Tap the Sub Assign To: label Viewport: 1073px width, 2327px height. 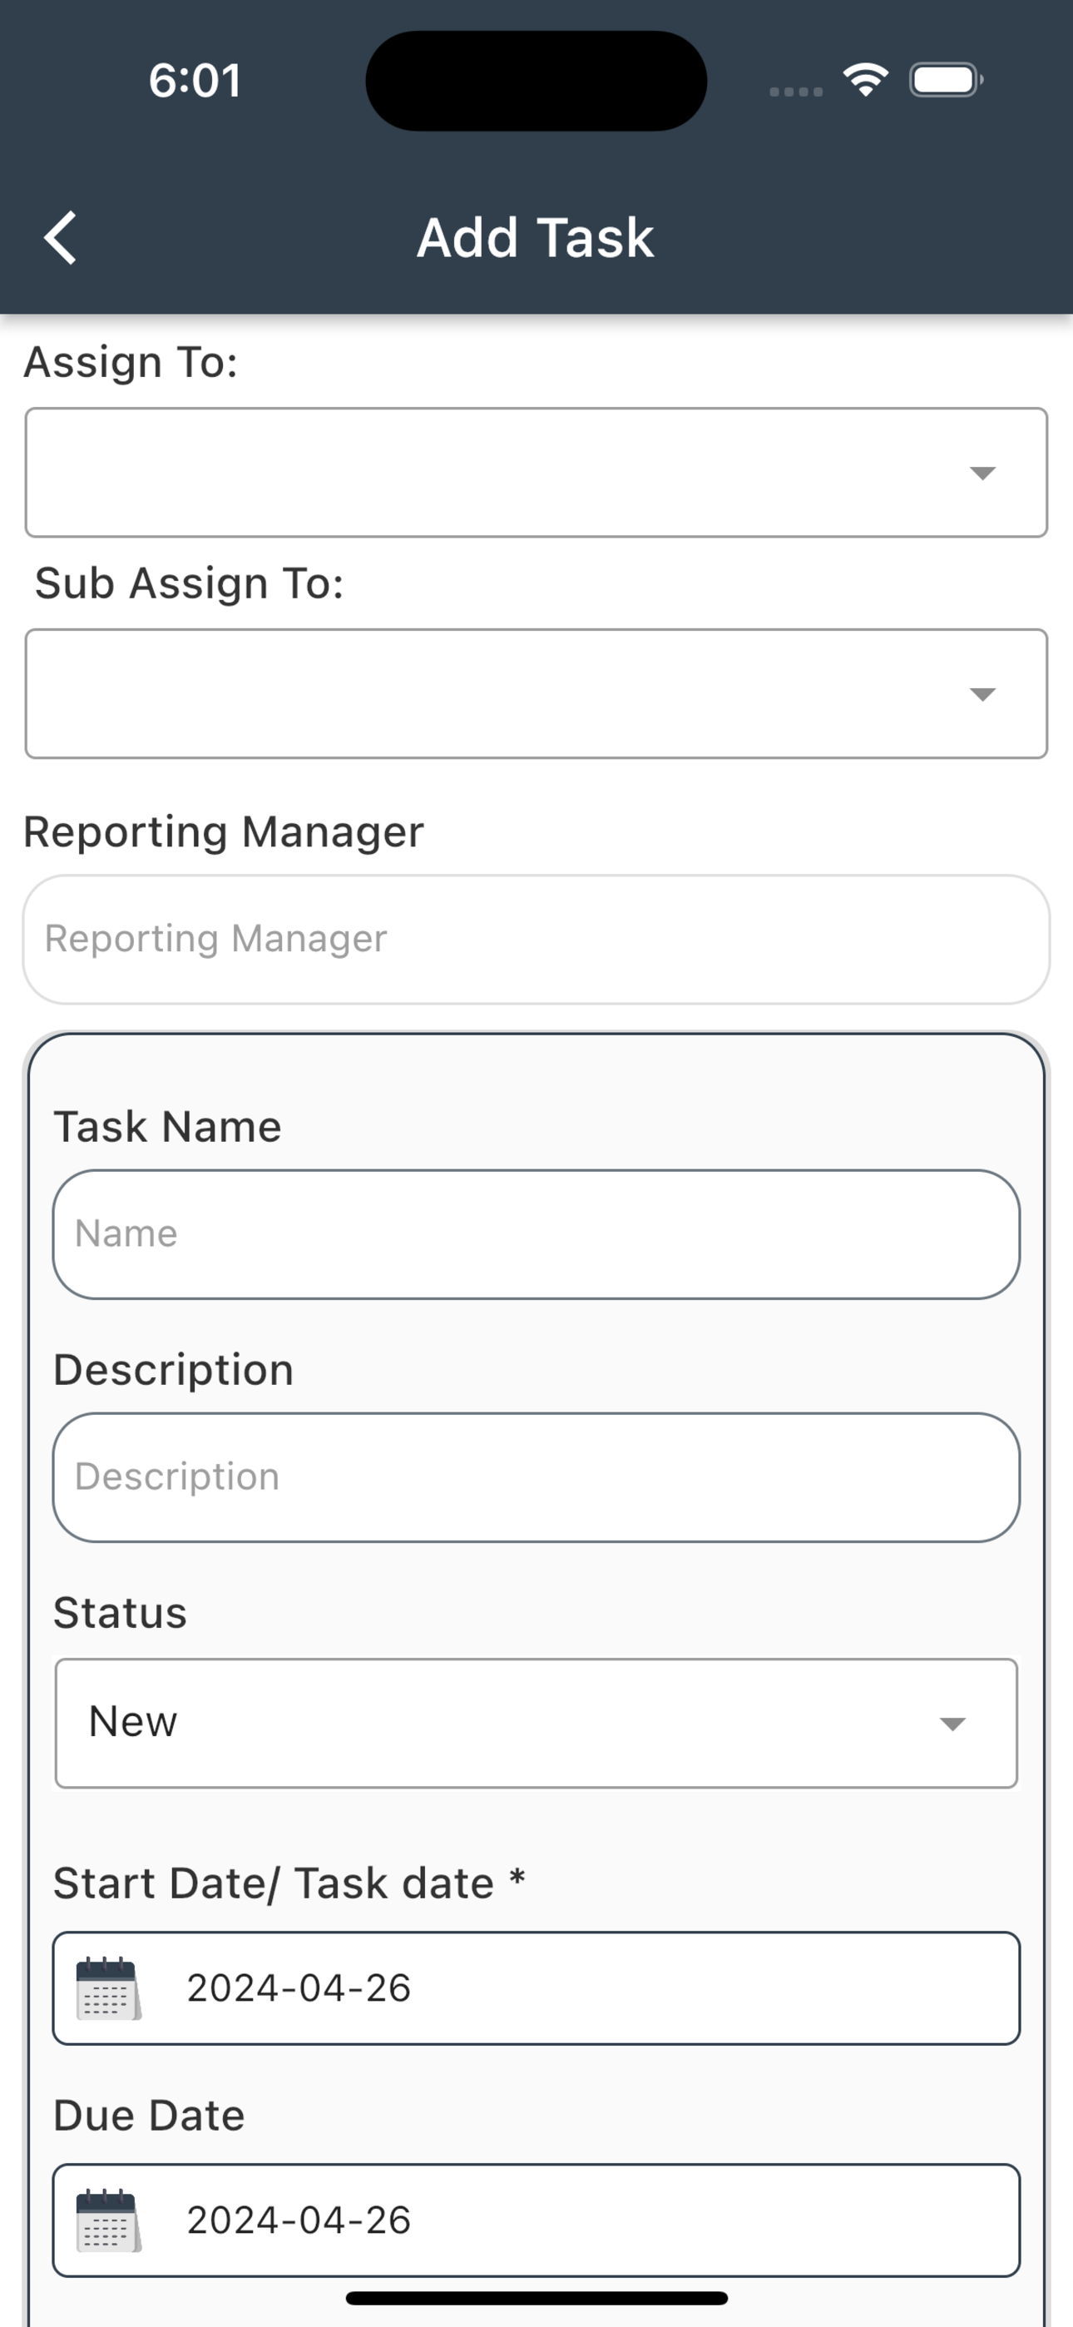(x=190, y=583)
